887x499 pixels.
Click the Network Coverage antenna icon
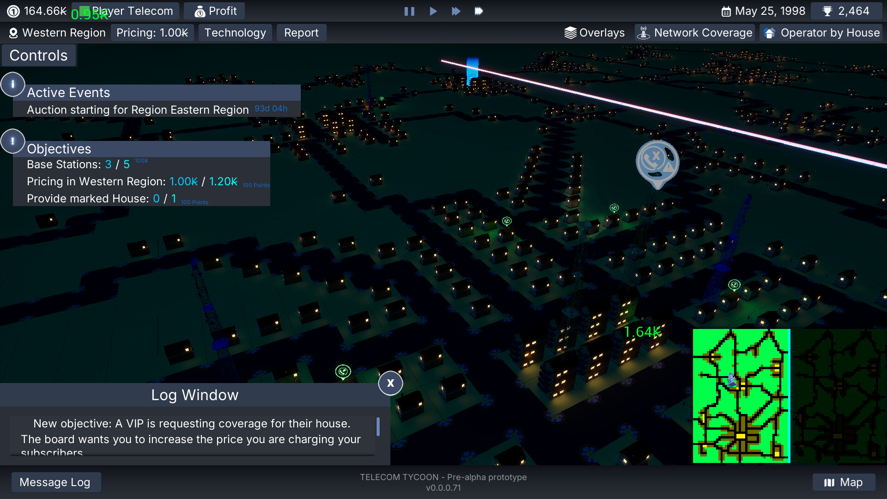[644, 32]
